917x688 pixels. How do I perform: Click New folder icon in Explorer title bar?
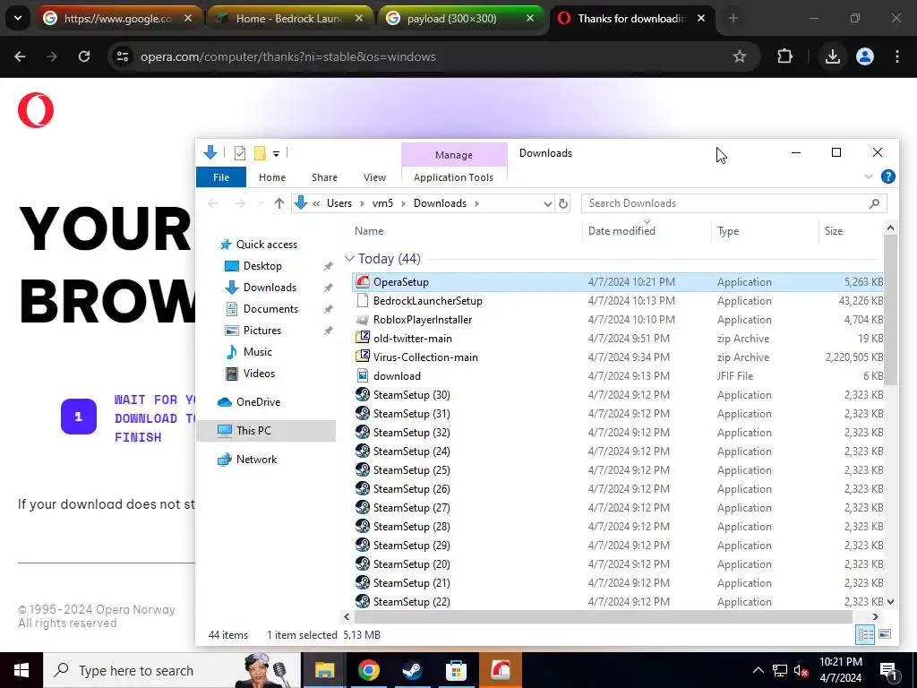[260, 153]
